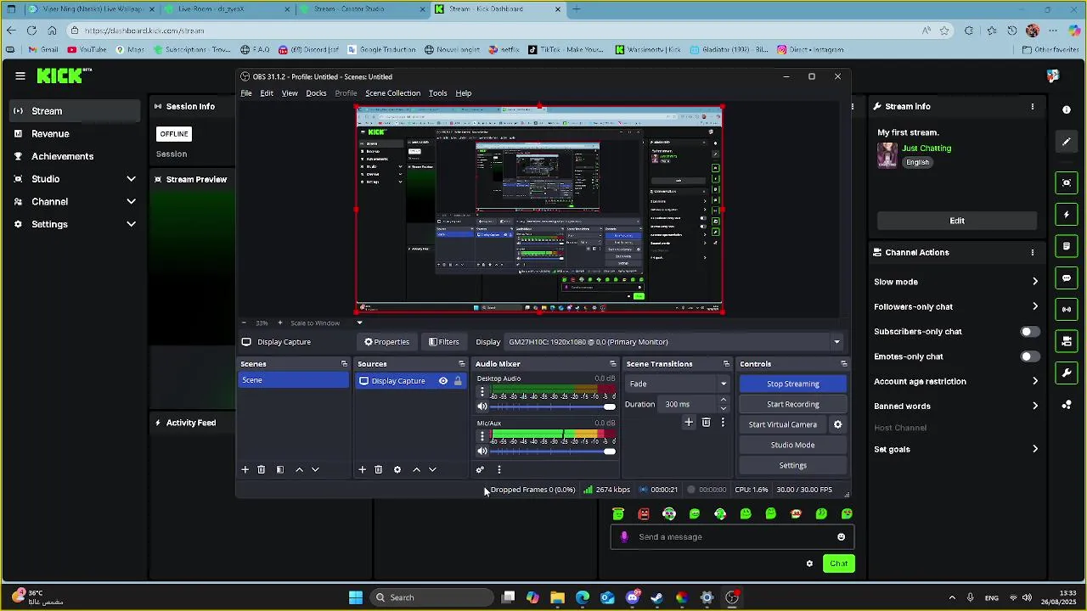Open Stream Info panel three-dot menu
This screenshot has height=611, width=1087.
pyautogui.click(x=1033, y=106)
